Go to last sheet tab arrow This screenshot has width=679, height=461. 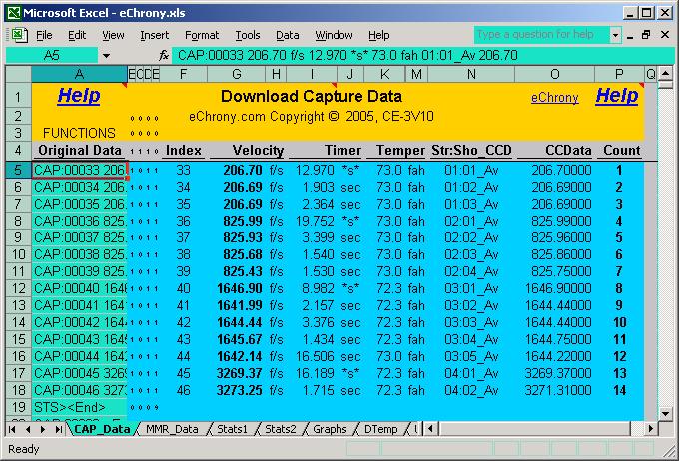click(58, 429)
